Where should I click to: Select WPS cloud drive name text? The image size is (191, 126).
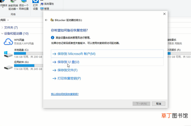point(19,40)
